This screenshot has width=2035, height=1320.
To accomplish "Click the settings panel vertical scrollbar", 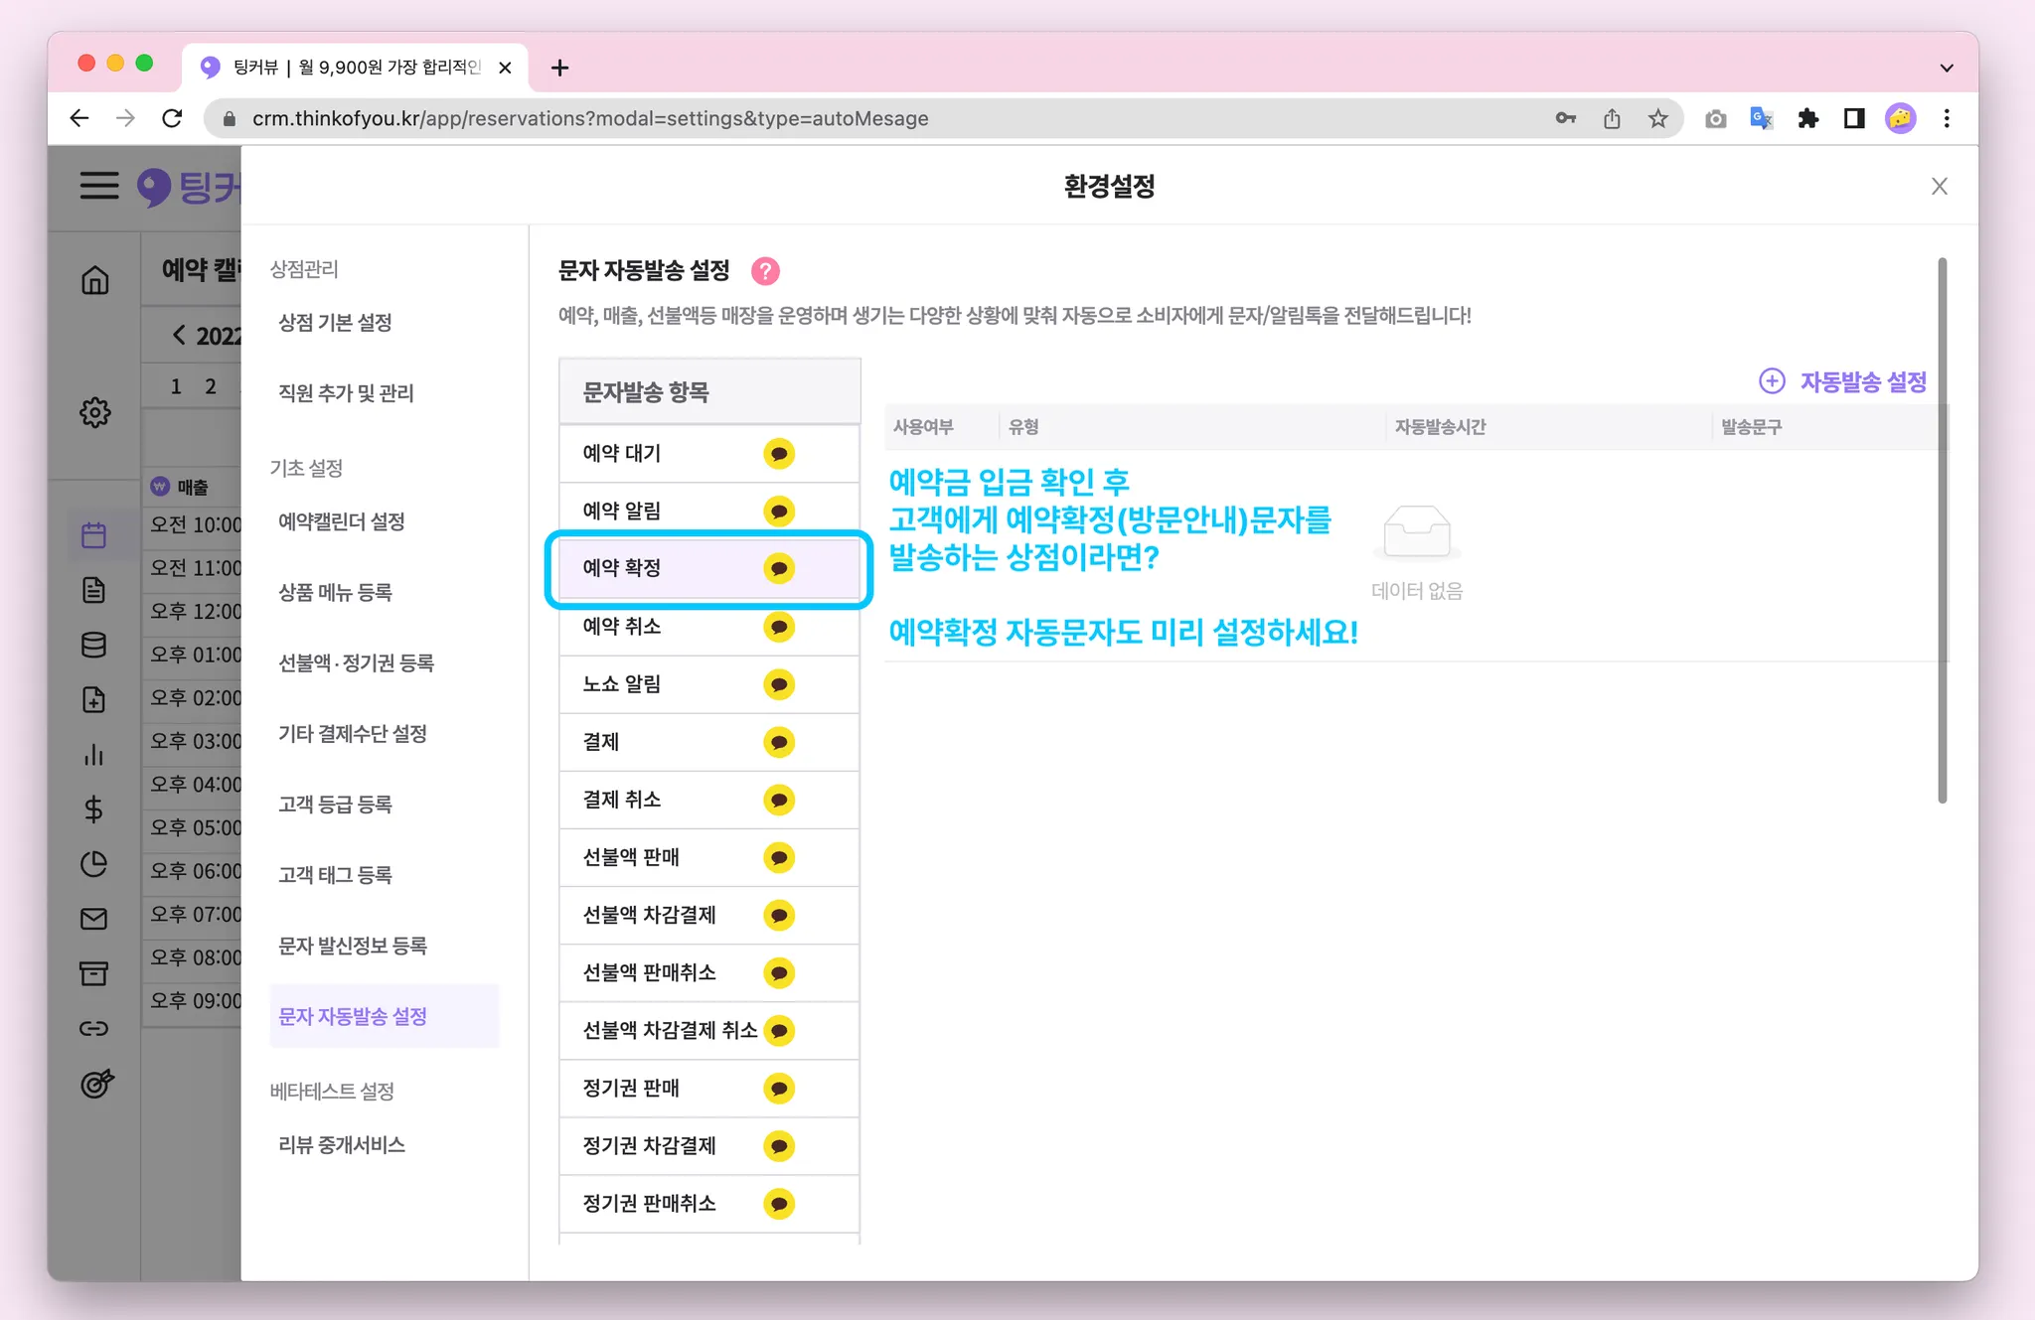I will point(1942,531).
